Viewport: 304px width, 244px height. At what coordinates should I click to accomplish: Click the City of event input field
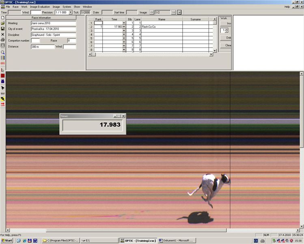[x=53, y=29]
